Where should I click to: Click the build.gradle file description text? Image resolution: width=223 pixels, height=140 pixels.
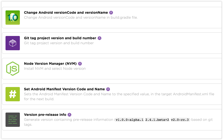(81, 18)
